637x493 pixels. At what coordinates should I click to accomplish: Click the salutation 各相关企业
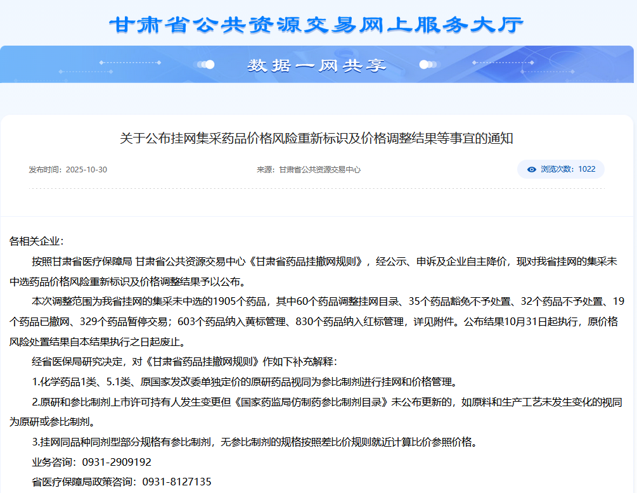click(37, 241)
